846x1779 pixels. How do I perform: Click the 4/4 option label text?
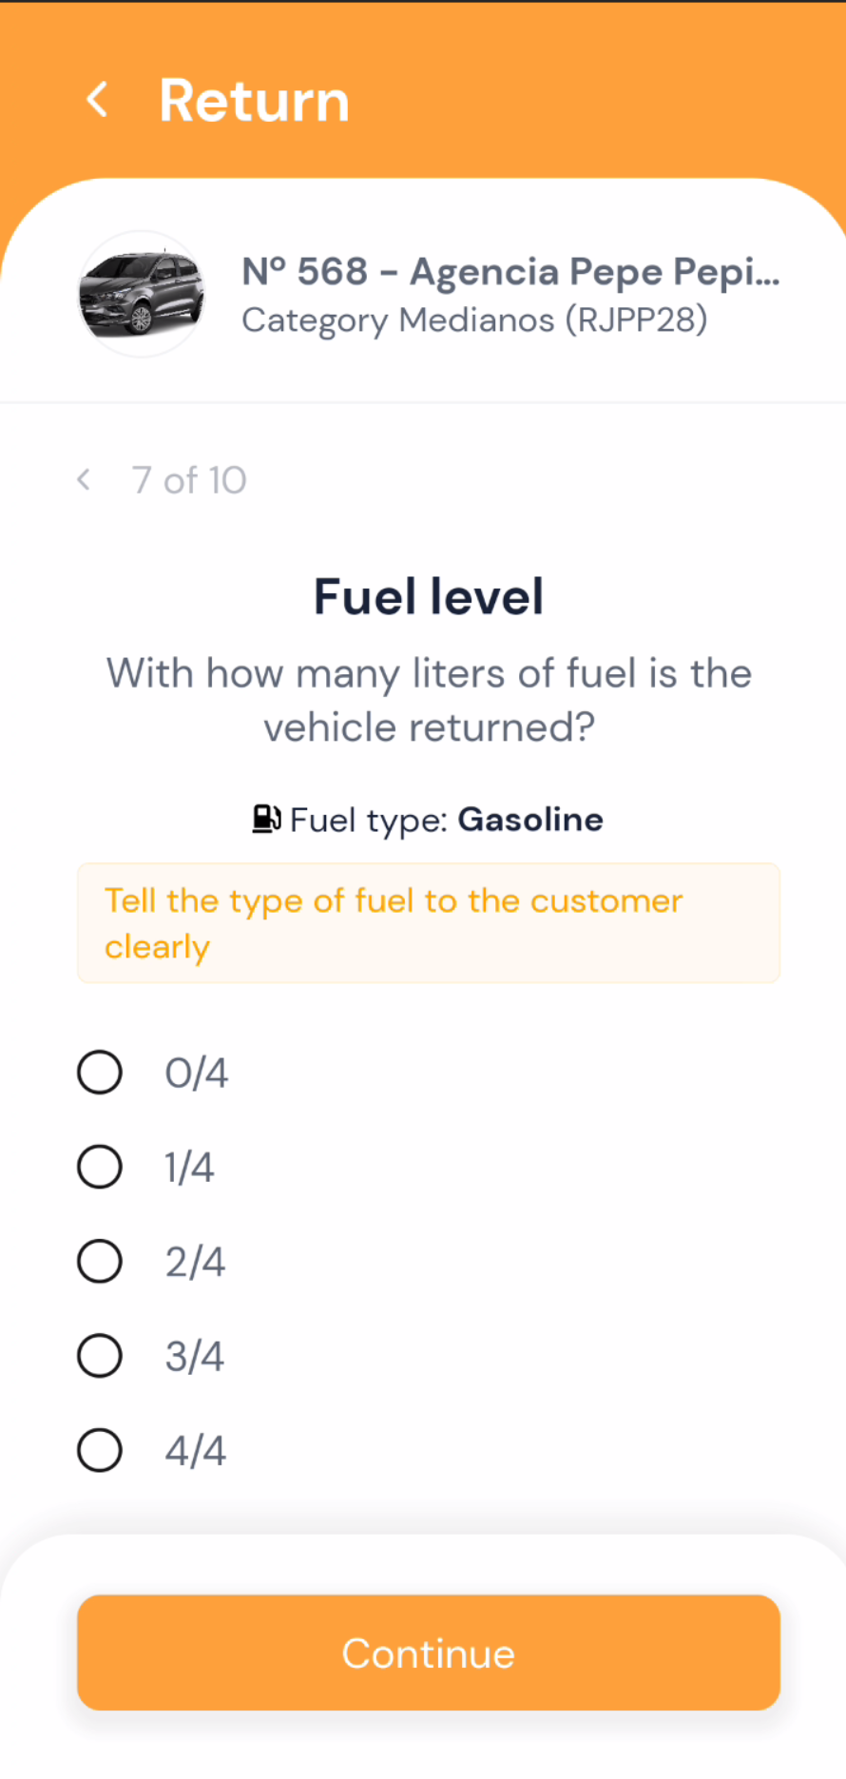(x=195, y=1451)
